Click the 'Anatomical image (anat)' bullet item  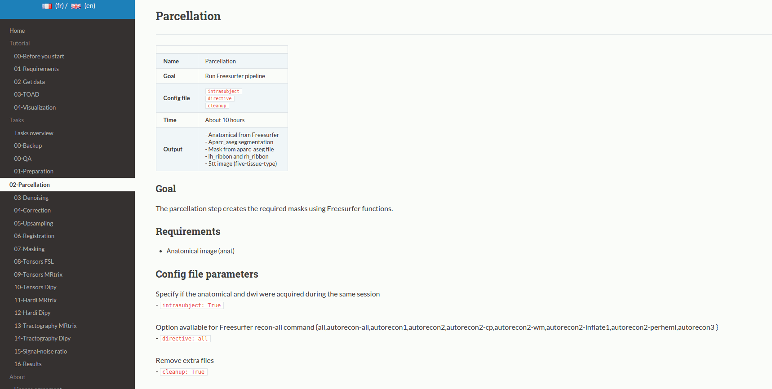click(200, 251)
